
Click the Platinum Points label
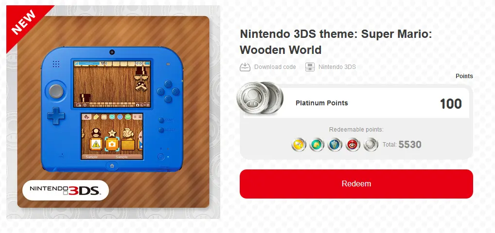[322, 103]
